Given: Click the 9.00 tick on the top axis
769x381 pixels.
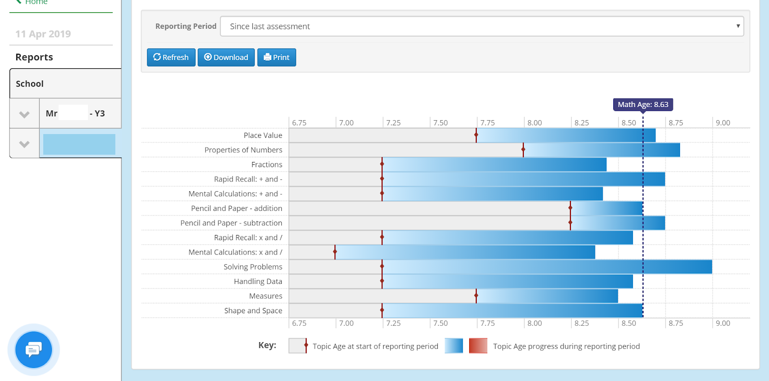Looking at the screenshot, I should (x=723, y=123).
